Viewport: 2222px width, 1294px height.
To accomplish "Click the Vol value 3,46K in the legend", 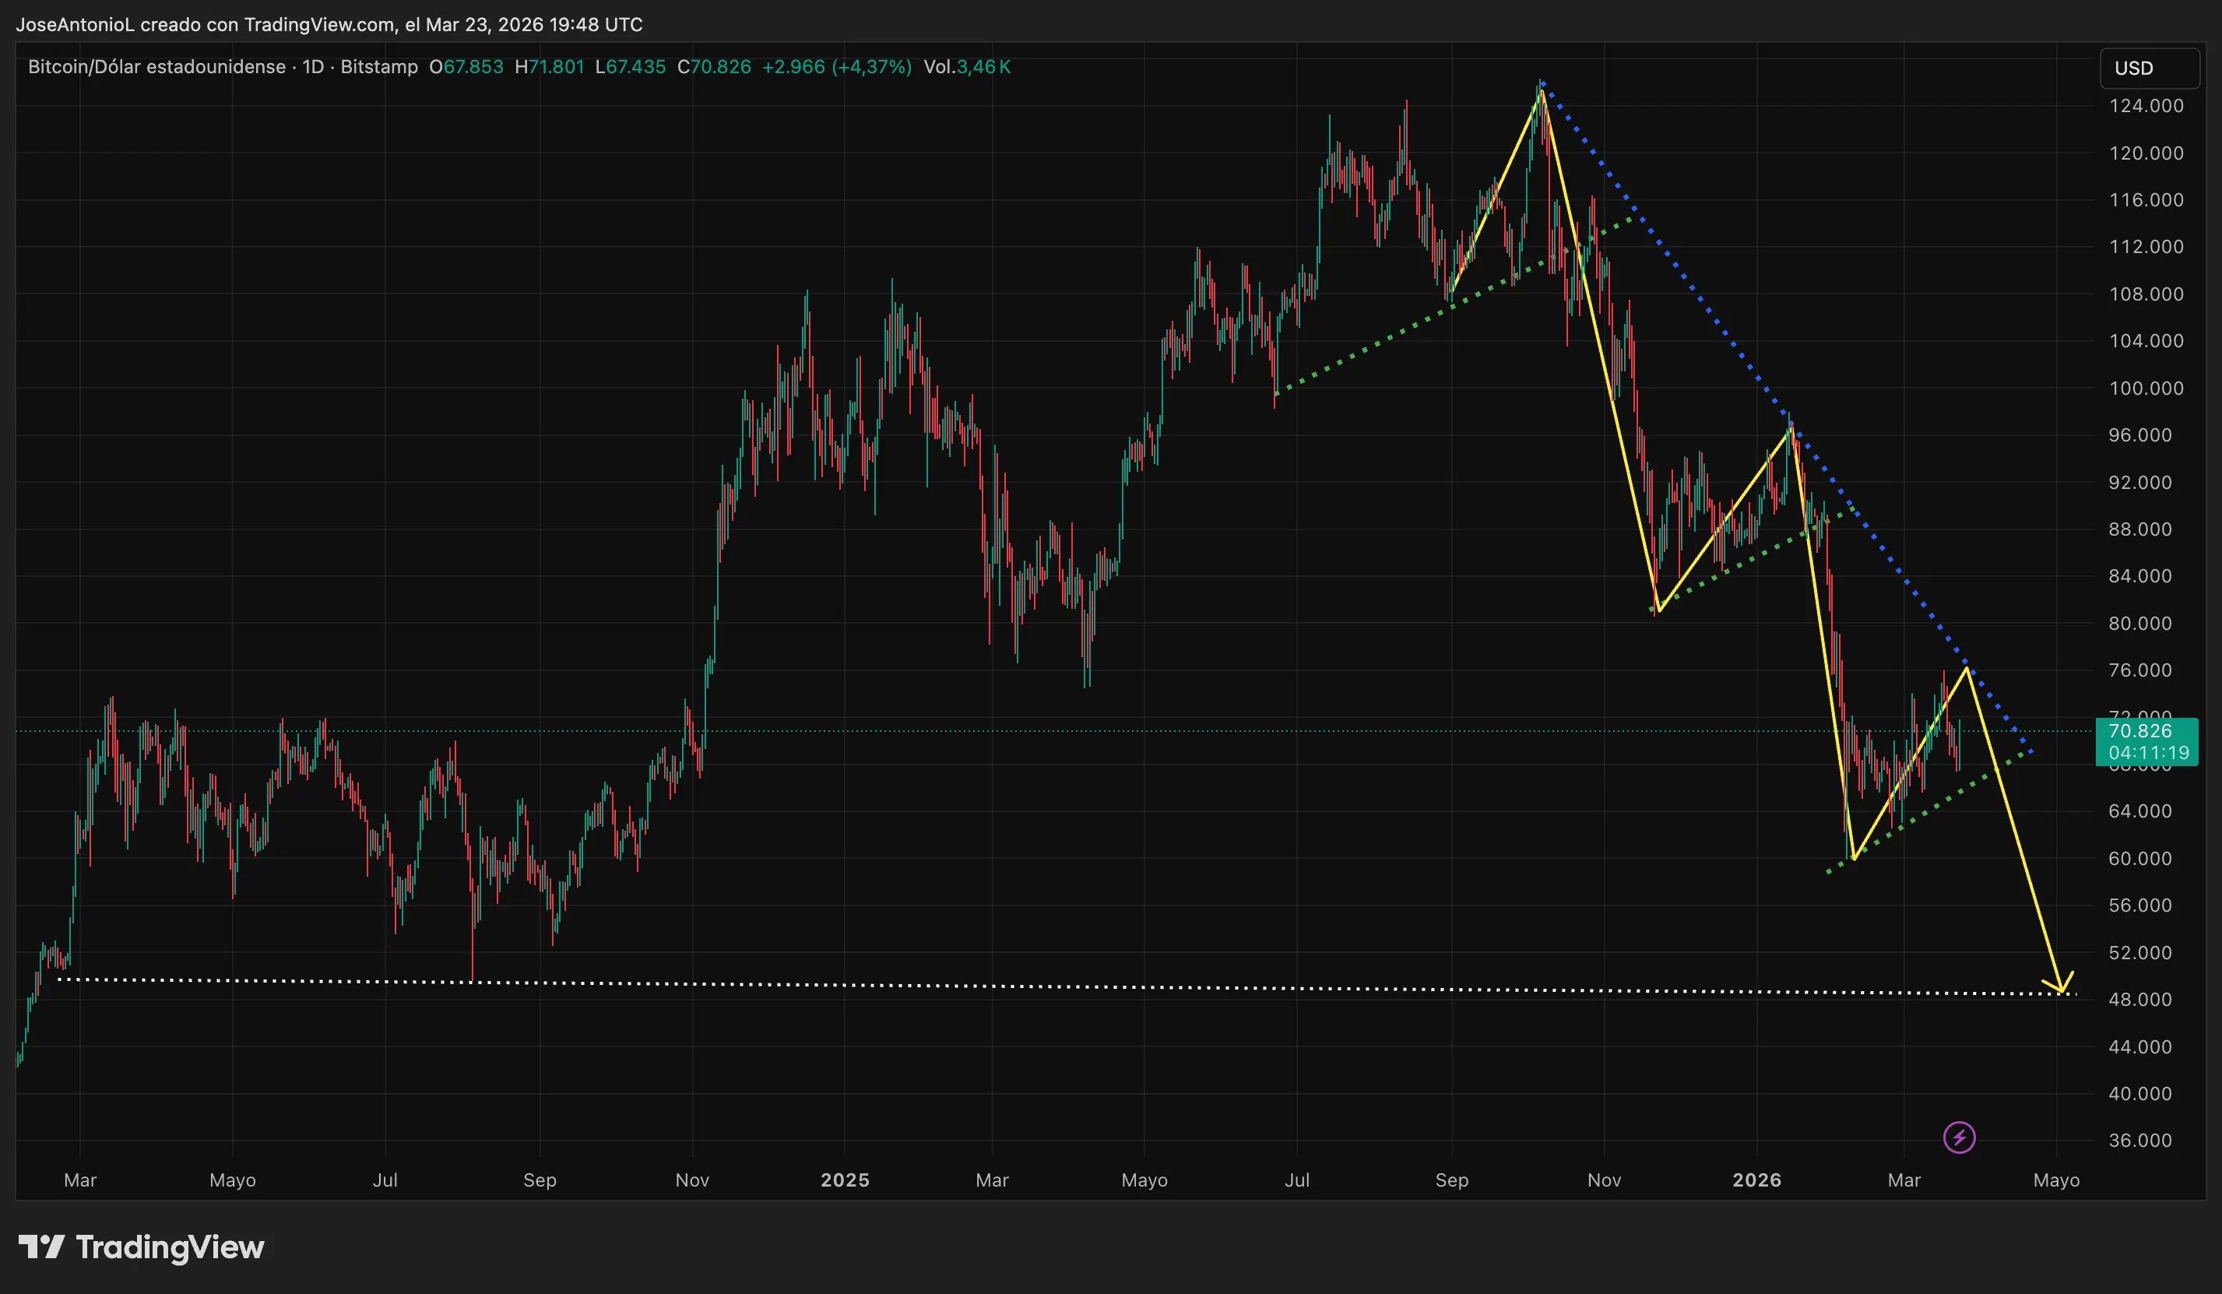I will point(984,66).
